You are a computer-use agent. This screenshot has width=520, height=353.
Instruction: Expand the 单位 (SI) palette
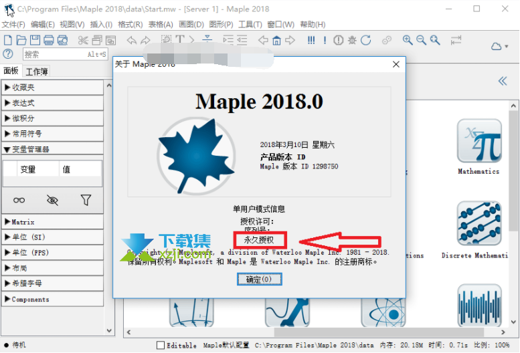click(52, 237)
